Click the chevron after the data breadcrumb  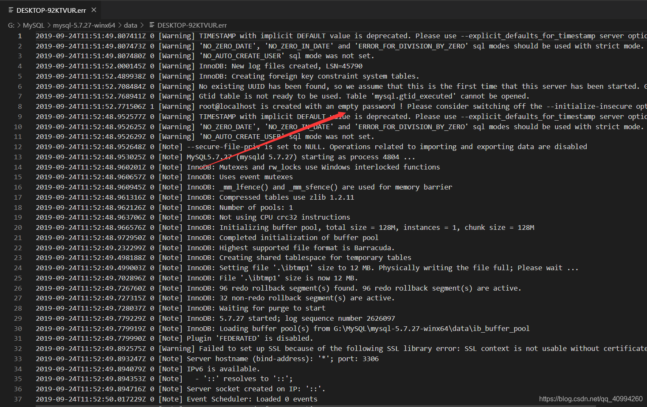point(142,25)
